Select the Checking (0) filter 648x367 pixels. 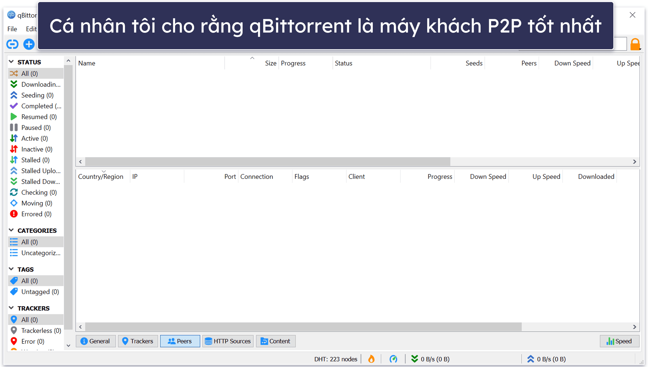pyautogui.click(x=36, y=192)
